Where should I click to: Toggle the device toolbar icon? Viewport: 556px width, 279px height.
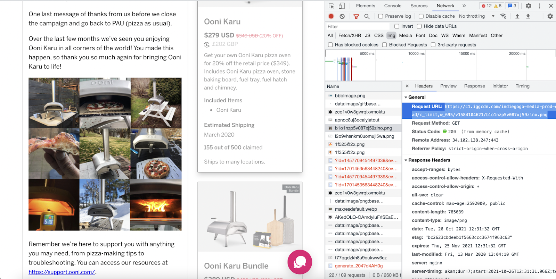pyautogui.click(x=342, y=6)
